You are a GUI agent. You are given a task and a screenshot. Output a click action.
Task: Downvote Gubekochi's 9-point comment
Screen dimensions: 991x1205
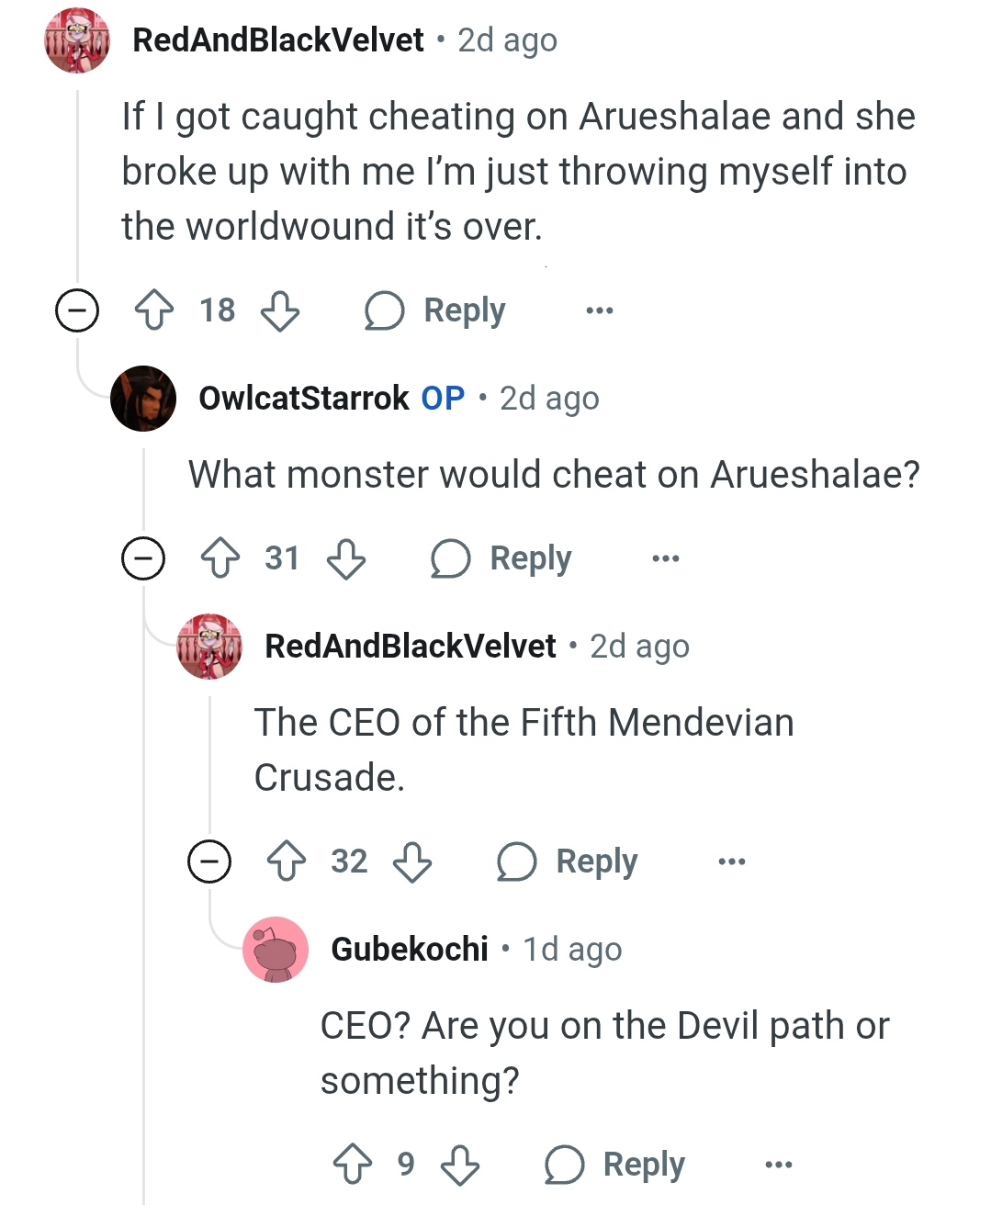pyautogui.click(x=460, y=1165)
